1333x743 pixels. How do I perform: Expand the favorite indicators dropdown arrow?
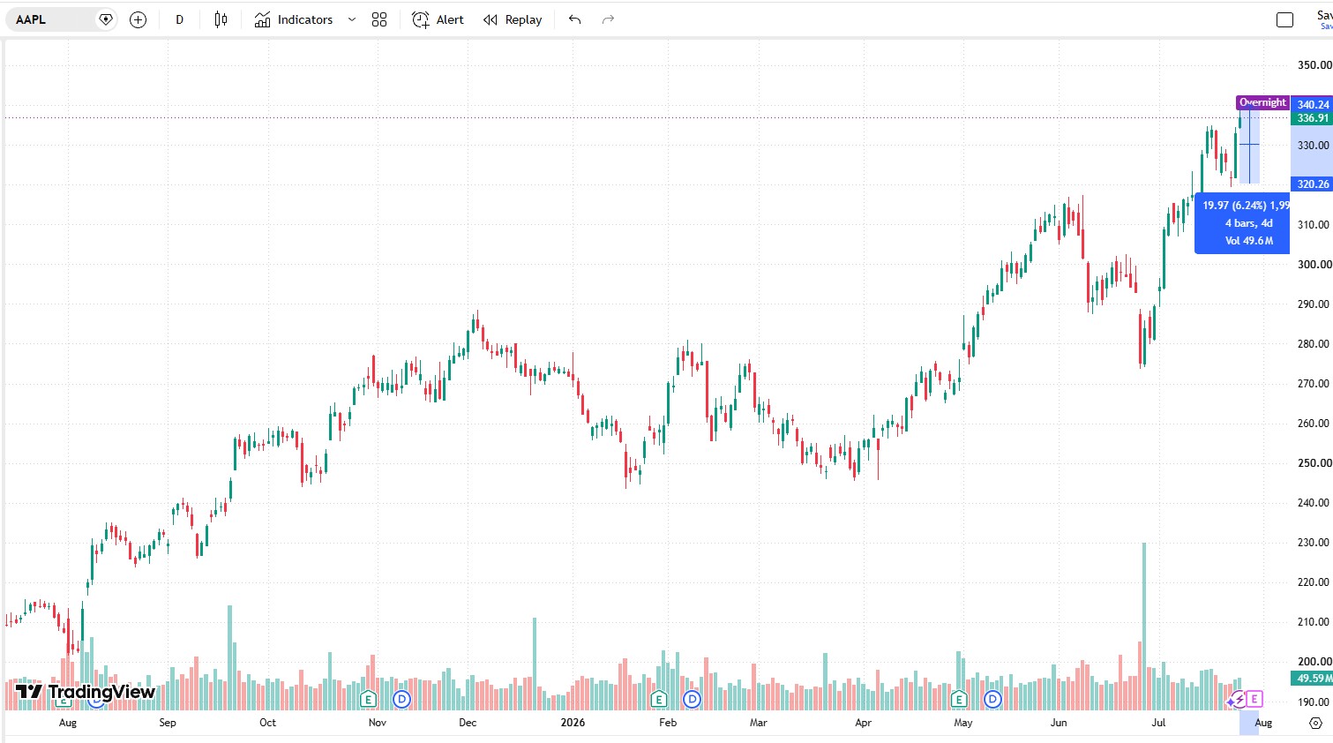pyautogui.click(x=352, y=19)
